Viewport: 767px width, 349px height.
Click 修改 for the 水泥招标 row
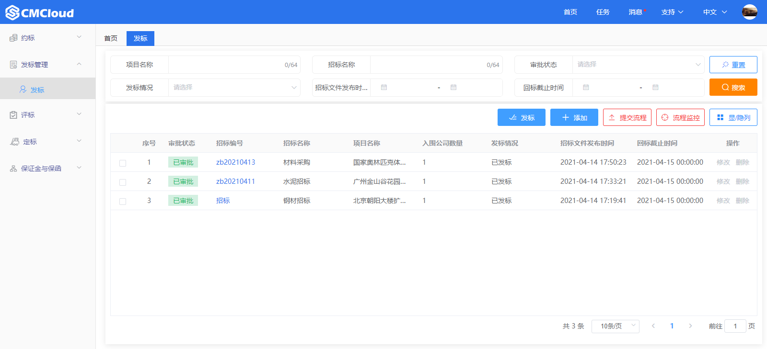(723, 181)
